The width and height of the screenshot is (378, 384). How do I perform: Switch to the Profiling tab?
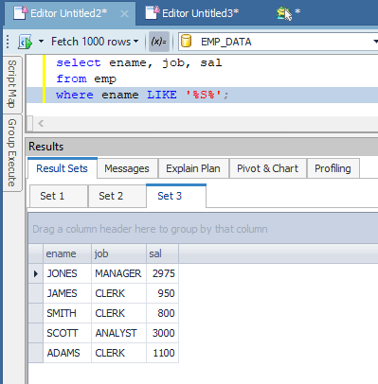tap(333, 168)
